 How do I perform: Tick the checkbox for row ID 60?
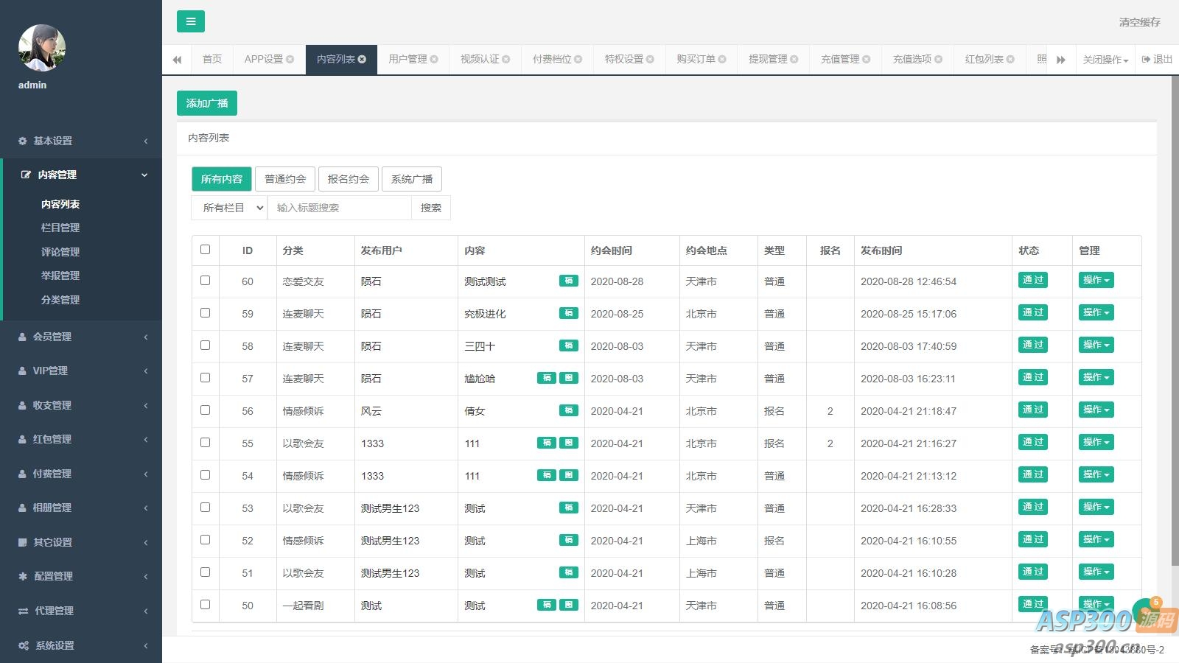tap(205, 281)
